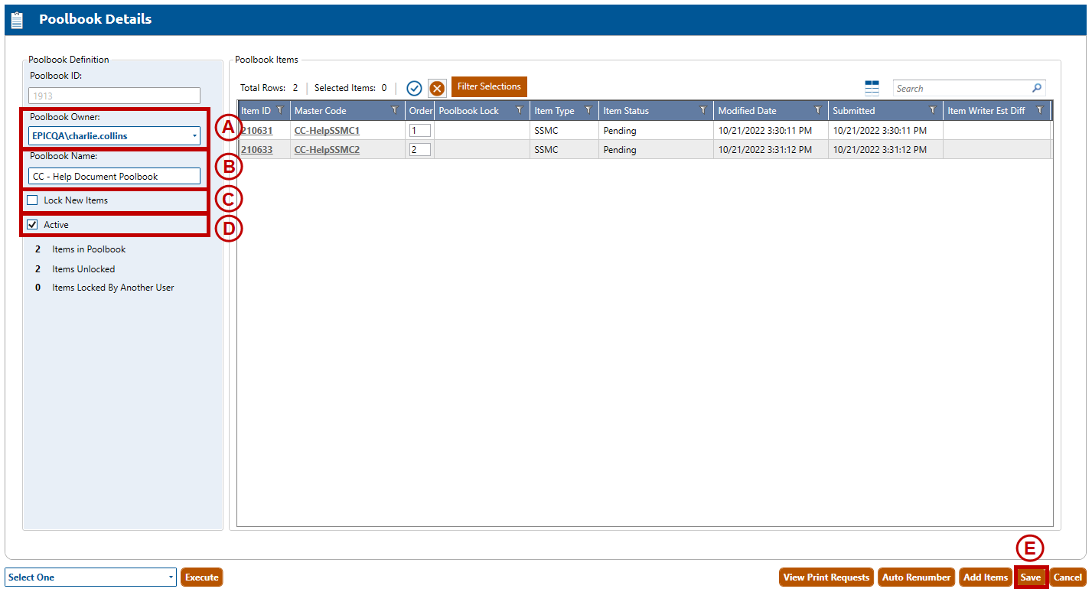Open item link 210631
Image resolution: width=1092 pixels, height=592 pixels.
click(x=256, y=131)
